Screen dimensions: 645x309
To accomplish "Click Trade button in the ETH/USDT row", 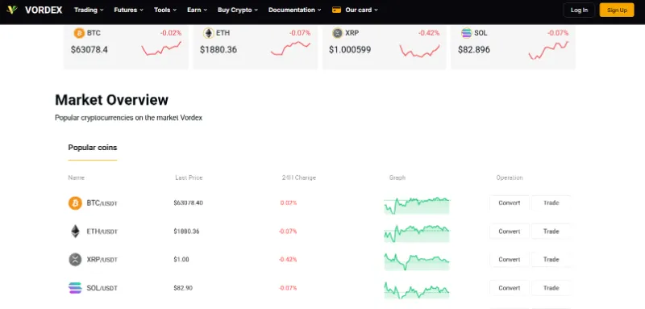I will tap(551, 232).
